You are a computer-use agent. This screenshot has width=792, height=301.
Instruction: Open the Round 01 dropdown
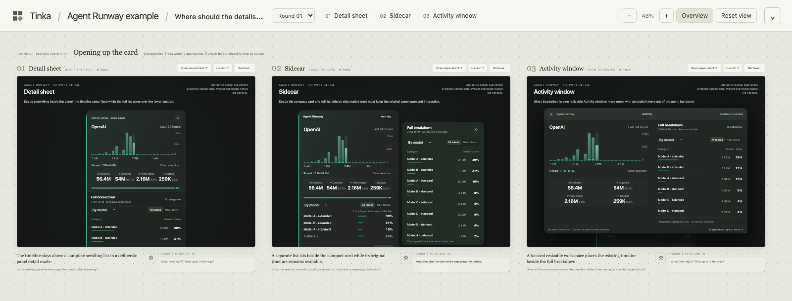[x=293, y=16]
